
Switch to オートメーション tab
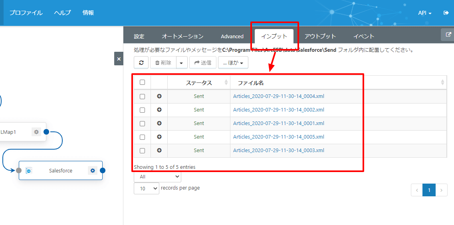click(182, 36)
